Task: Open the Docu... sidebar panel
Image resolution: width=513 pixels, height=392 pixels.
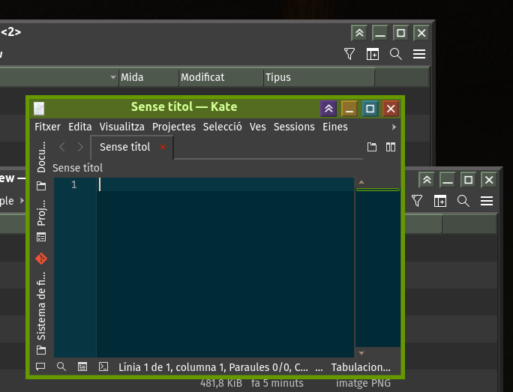Action: (x=41, y=157)
